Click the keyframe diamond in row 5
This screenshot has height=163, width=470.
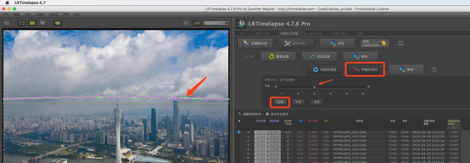[239, 153]
